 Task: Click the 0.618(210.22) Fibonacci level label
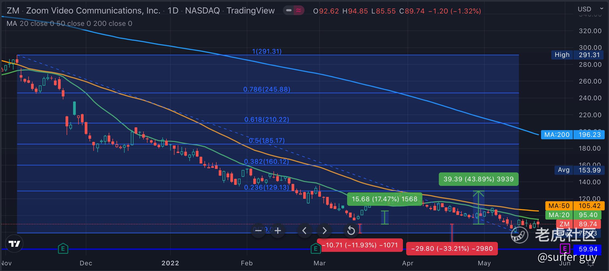267,120
